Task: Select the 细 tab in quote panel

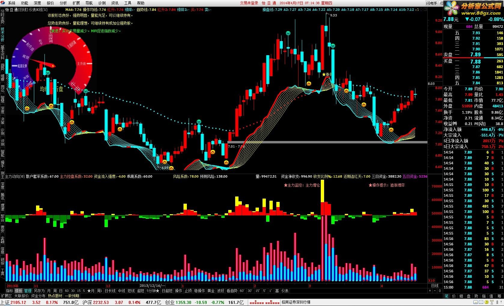Action: (461, 296)
